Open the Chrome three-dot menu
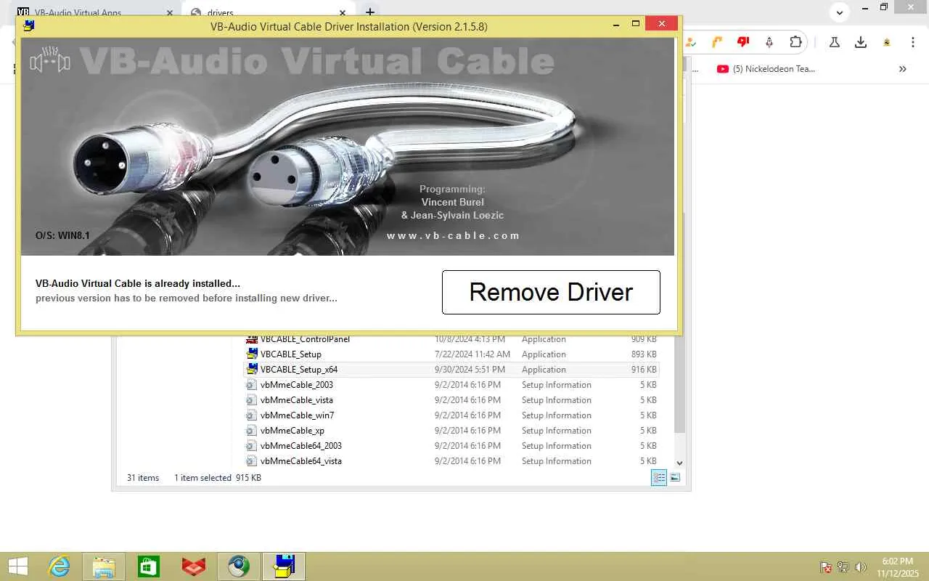929x581 pixels. coord(913,42)
